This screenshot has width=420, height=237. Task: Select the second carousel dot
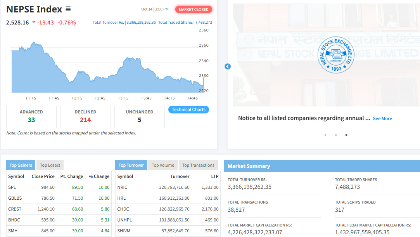(x=335, y=135)
